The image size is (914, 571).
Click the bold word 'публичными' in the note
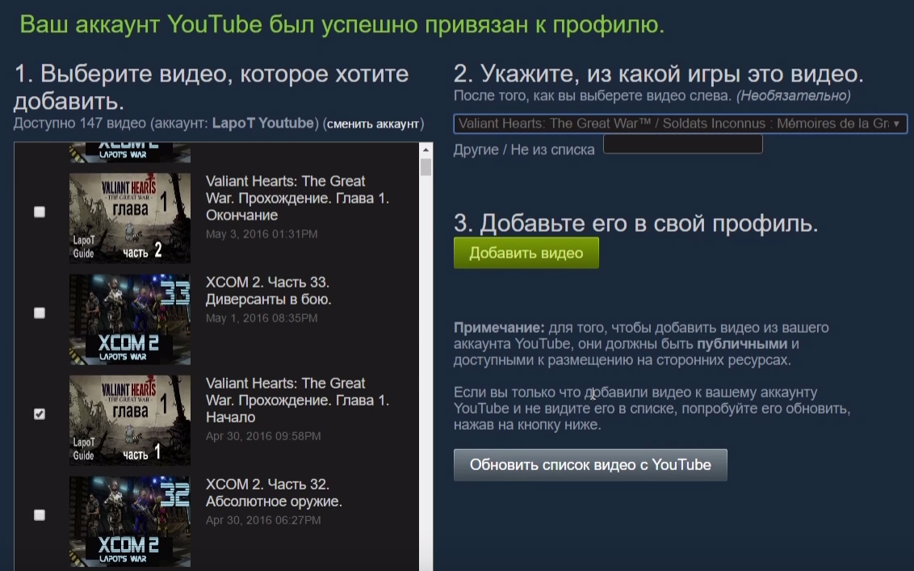click(x=742, y=343)
